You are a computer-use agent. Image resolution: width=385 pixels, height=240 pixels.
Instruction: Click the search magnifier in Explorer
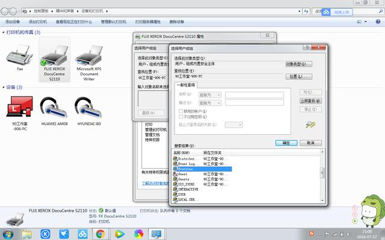point(381,11)
